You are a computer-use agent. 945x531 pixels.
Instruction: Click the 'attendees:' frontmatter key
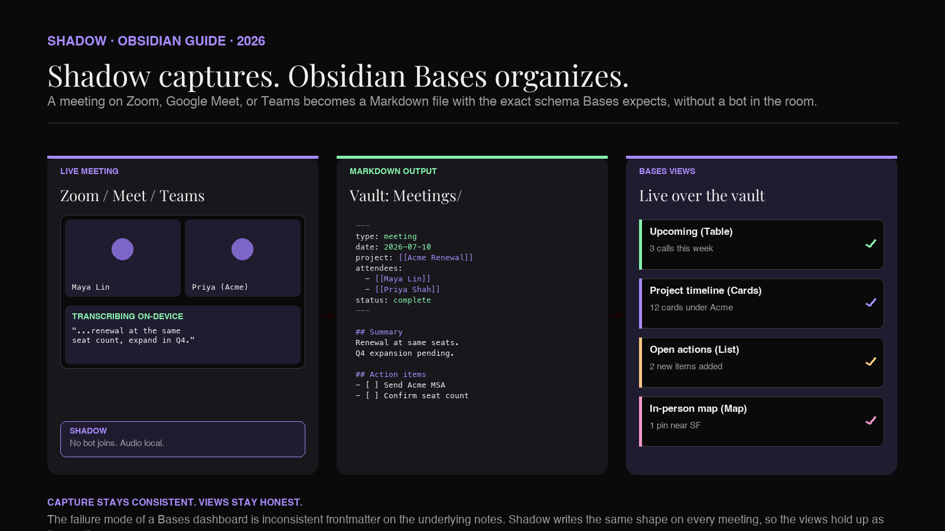(x=379, y=268)
